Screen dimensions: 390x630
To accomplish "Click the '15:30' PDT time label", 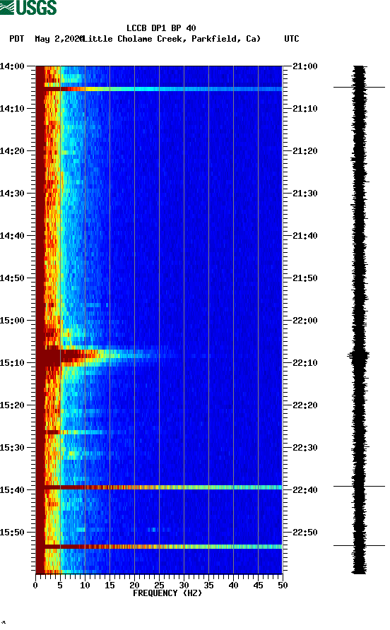I will 12,448.
